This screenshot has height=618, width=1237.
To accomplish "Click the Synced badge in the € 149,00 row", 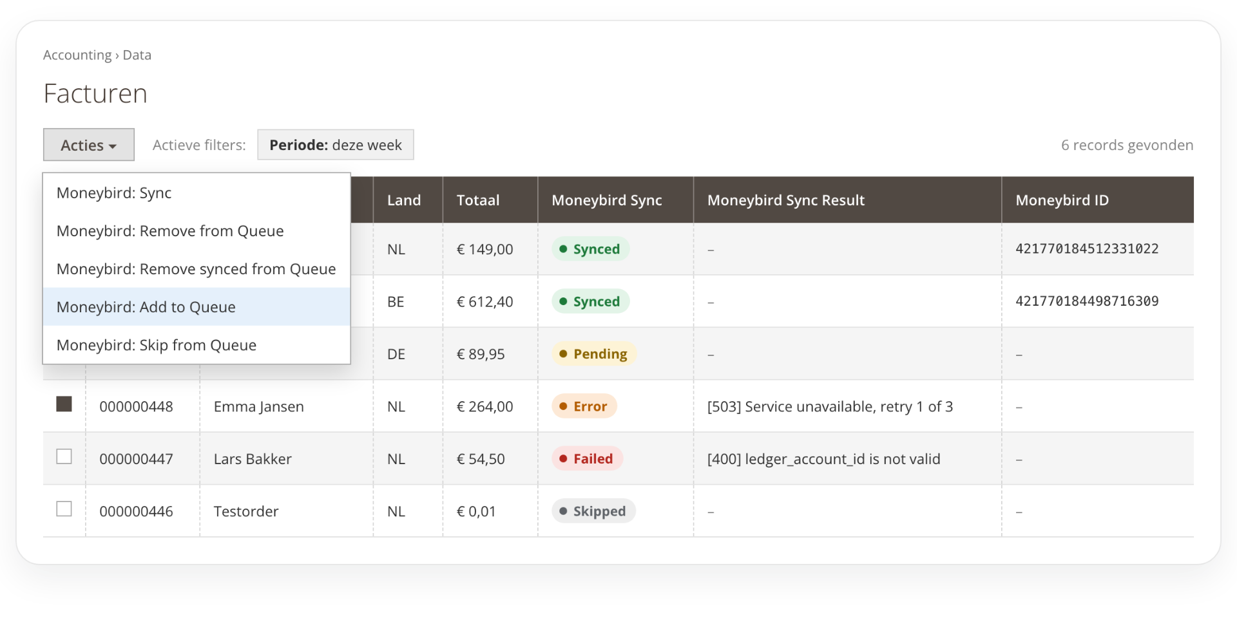I will click(590, 249).
